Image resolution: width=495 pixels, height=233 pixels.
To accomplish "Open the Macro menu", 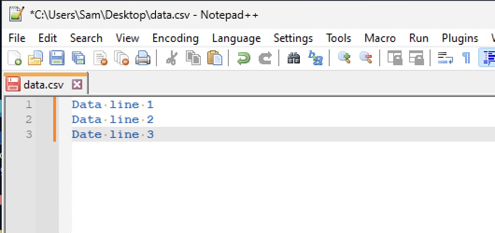I will click(380, 38).
